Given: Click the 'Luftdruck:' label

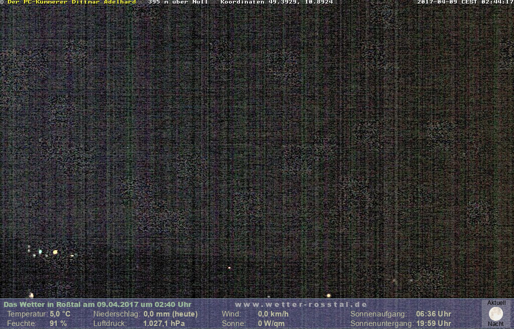Looking at the screenshot, I should [x=110, y=323].
